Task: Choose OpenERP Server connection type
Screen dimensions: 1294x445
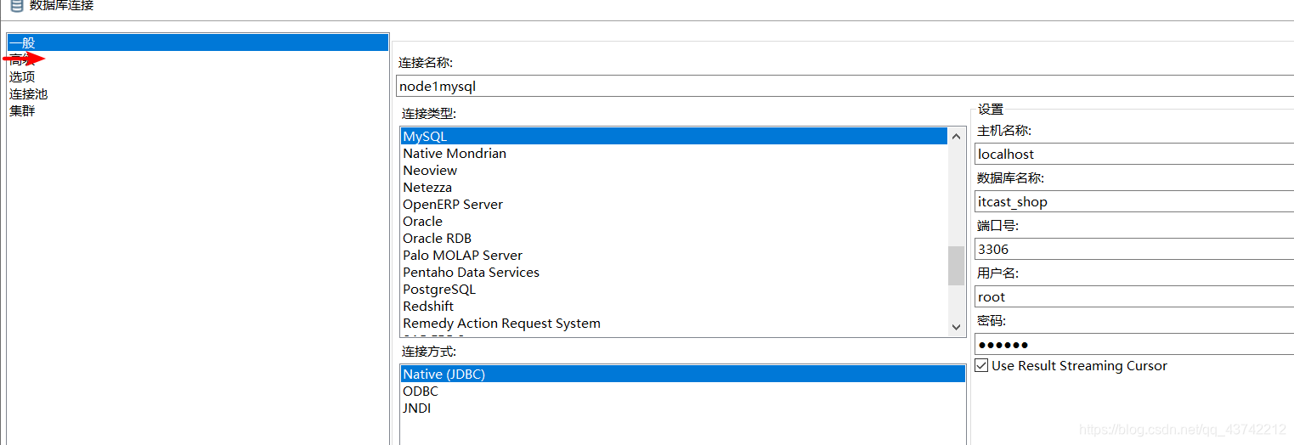Action: point(453,204)
